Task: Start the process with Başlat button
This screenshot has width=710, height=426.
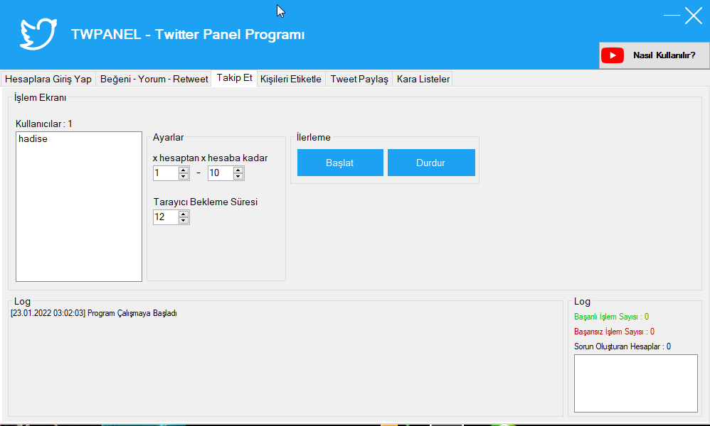Action: coord(340,163)
